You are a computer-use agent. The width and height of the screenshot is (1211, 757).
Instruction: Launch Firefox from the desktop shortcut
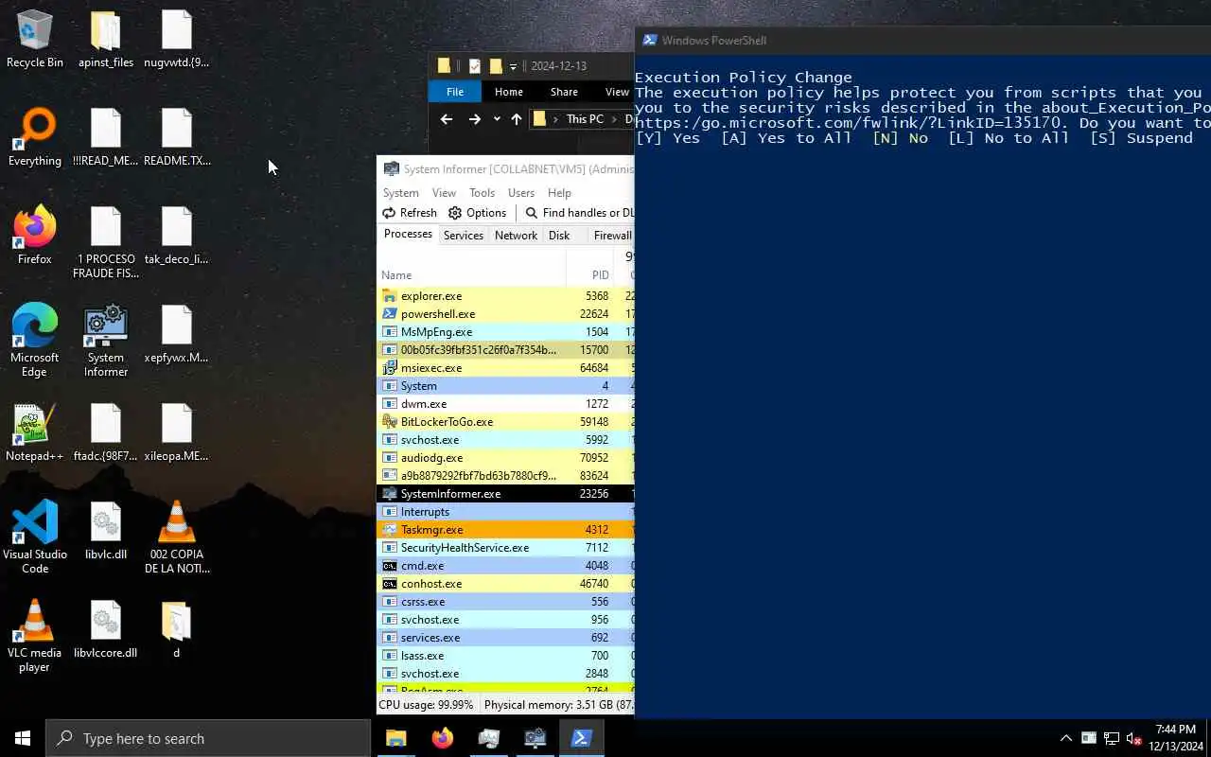35,237
